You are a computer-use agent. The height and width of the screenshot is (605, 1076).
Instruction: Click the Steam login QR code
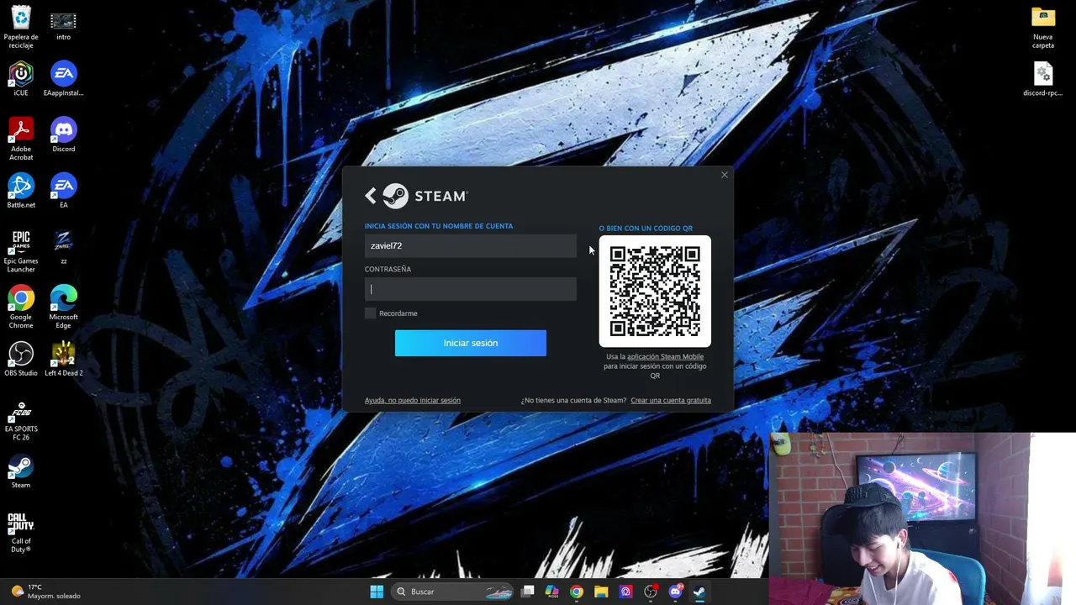click(x=655, y=291)
